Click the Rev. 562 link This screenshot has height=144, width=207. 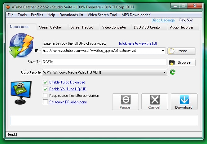pos(186,20)
